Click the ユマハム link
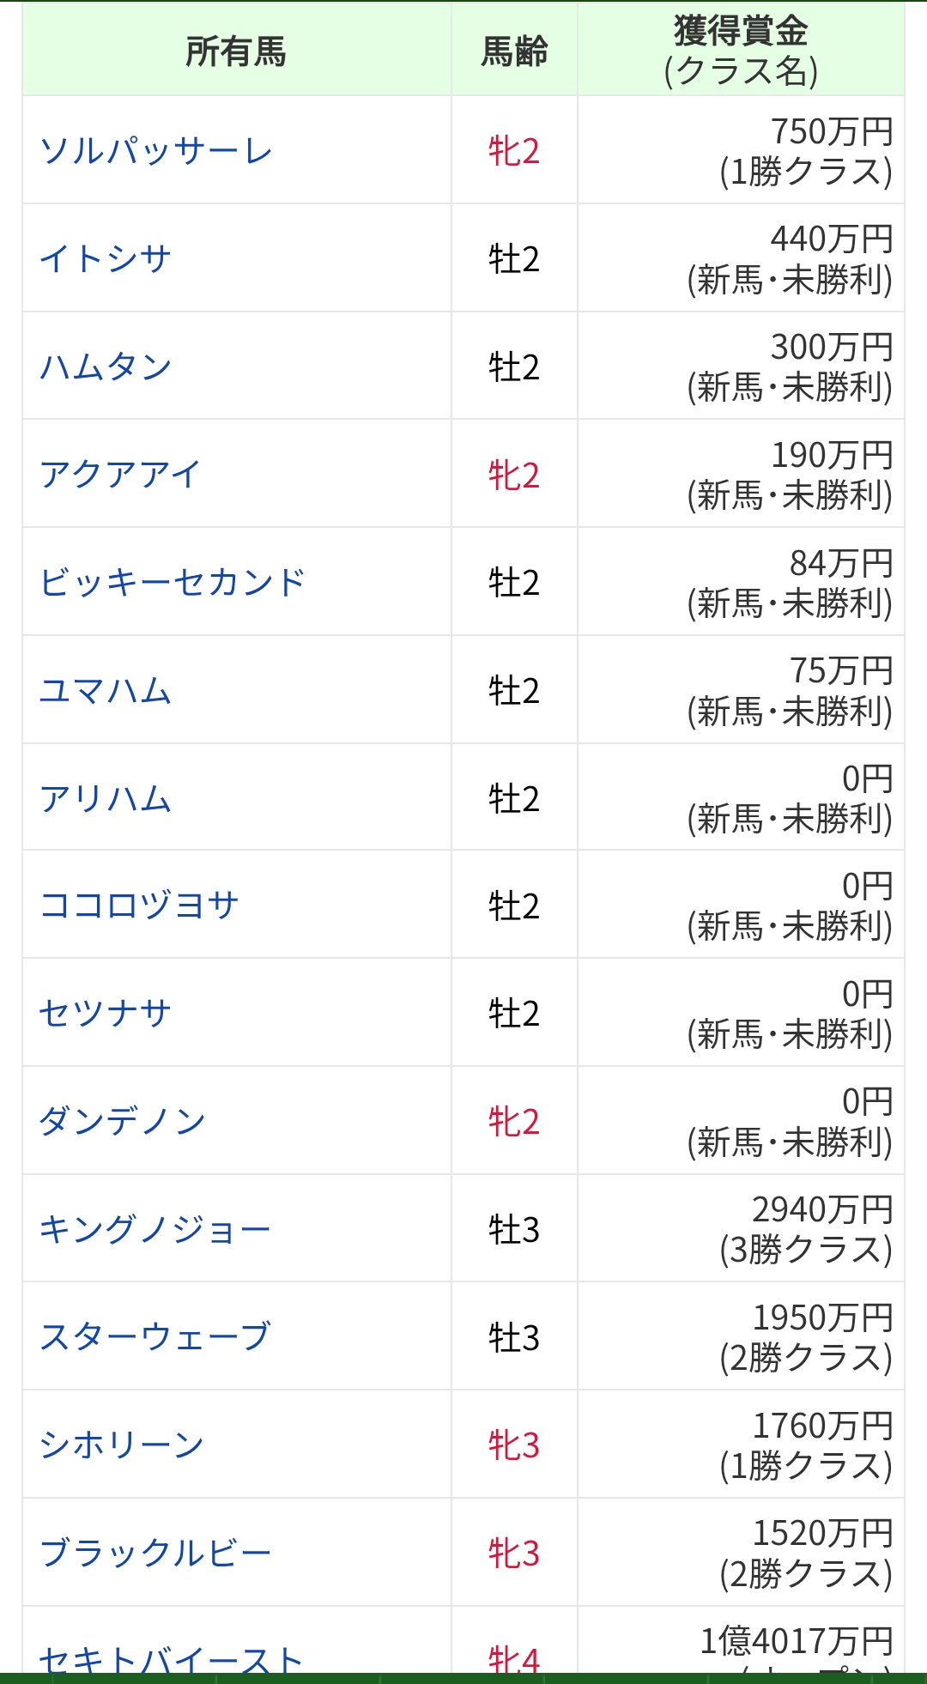 click(106, 690)
